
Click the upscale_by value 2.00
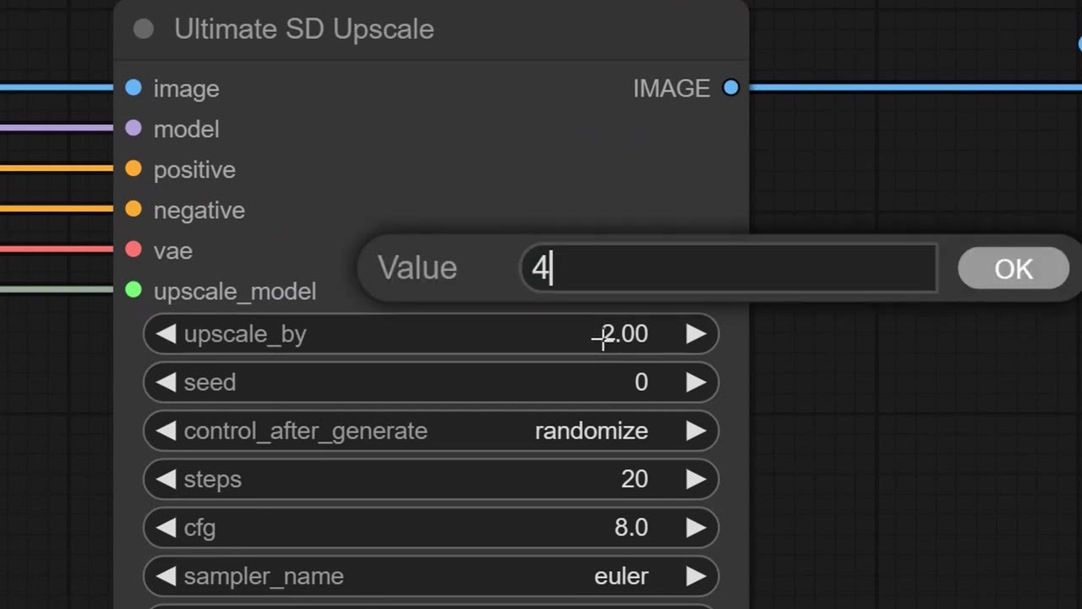pyautogui.click(x=624, y=334)
